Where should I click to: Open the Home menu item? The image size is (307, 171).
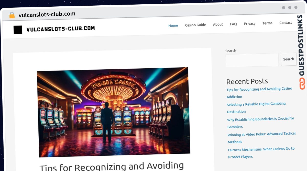click(x=173, y=26)
